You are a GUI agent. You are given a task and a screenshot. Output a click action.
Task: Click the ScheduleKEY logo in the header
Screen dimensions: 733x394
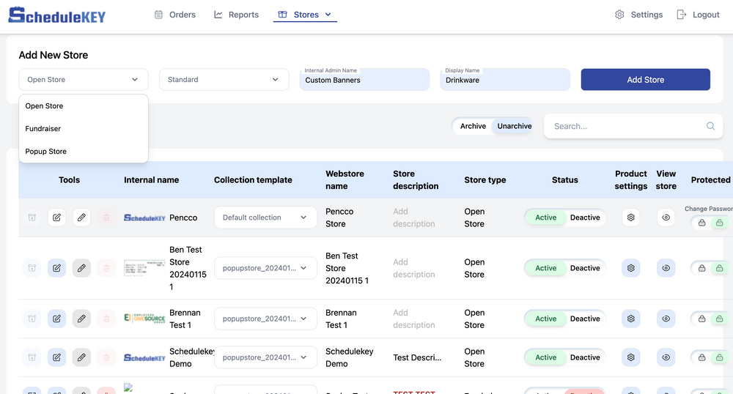tap(57, 15)
